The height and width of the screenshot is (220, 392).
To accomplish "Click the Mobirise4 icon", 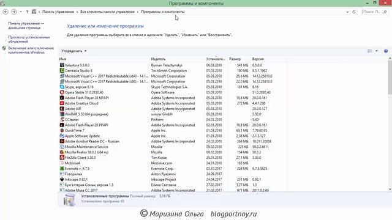I will point(62,163).
